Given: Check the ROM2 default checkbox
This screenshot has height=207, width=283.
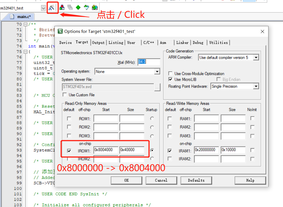Looking at the screenshot, I should [x=69, y=127].
